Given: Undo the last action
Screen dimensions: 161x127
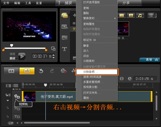Looking at the screenshot, I should (x=41, y=71).
